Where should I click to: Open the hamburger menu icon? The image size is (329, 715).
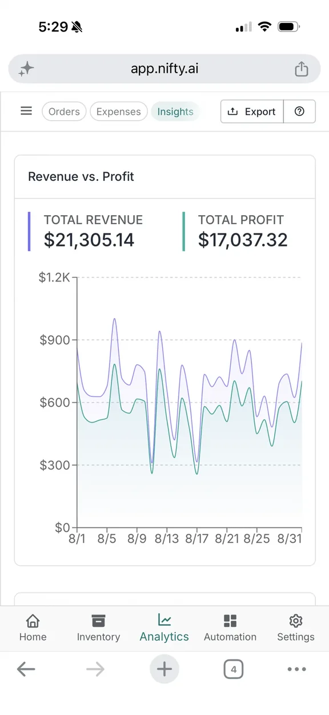pyautogui.click(x=26, y=111)
